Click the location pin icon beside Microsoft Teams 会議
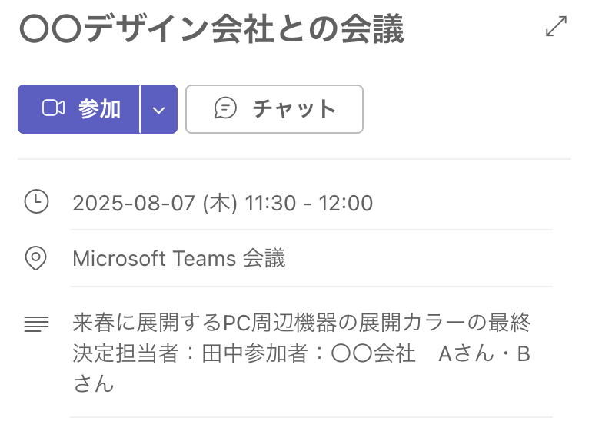 tap(36, 258)
